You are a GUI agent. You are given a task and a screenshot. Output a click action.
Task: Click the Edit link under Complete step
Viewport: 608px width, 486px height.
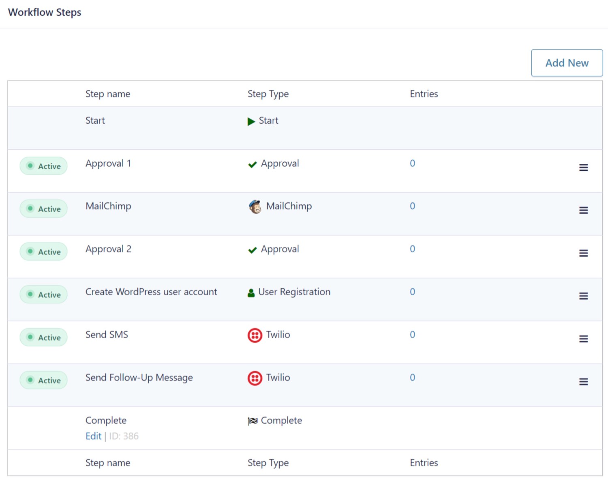[x=93, y=436]
